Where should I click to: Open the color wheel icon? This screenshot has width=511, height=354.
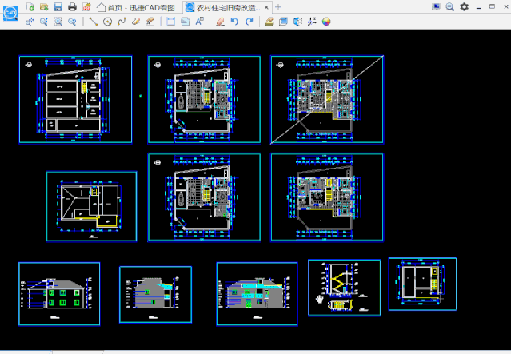point(326,22)
